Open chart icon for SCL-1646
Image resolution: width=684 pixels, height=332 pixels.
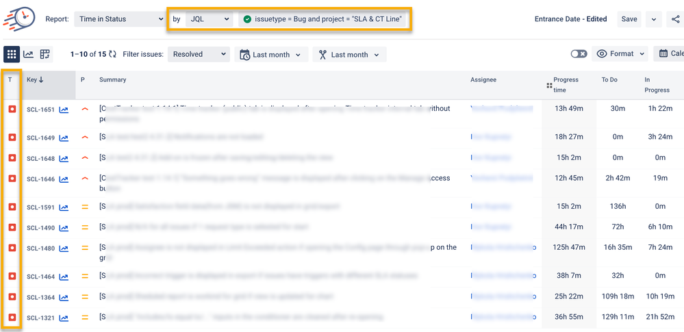64,179
